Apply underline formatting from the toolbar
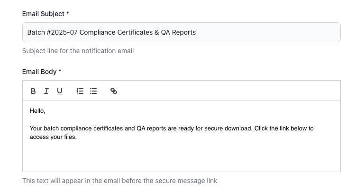 click(x=60, y=91)
